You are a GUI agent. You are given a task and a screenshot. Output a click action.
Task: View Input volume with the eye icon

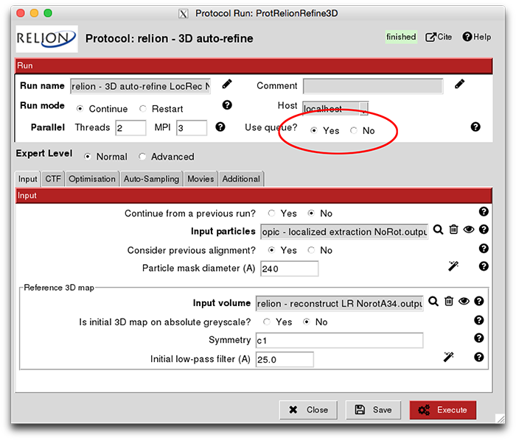464,301
